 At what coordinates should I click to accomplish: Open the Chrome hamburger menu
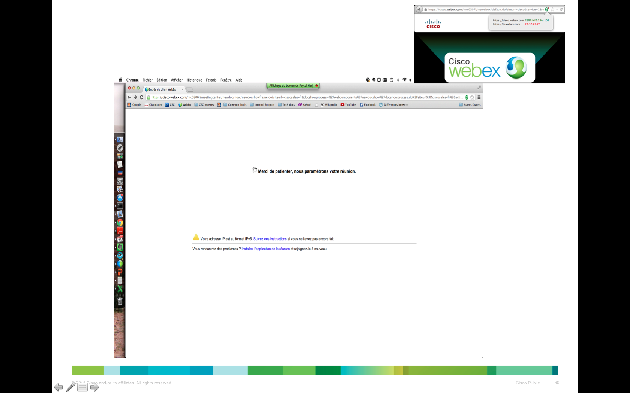click(x=479, y=97)
